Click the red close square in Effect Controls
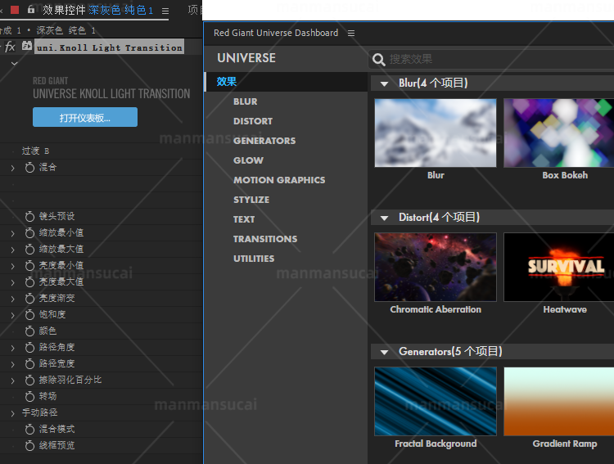The height and width of the screenshot is (464, 614). (15, 10)
